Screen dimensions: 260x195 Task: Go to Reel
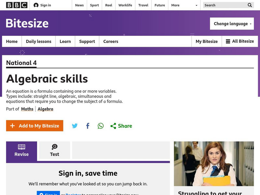coord(109,5)
